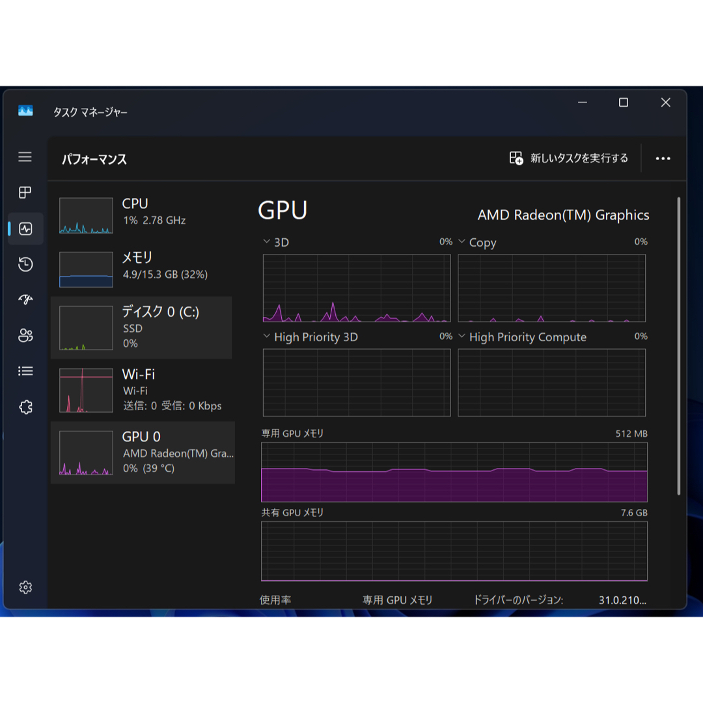Click the 7.6 GB shared memory value
The image size is (703, 703).
[634, 512]
